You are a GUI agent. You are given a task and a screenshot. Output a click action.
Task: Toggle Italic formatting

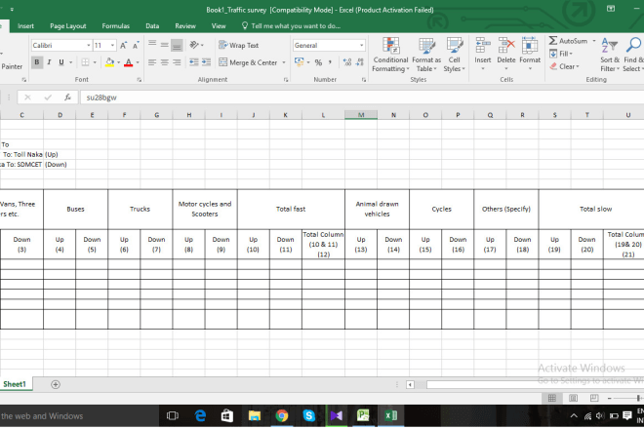48,62
